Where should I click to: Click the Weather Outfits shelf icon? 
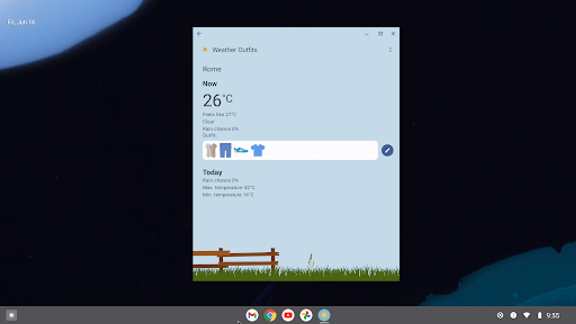[x=324, y=315]
